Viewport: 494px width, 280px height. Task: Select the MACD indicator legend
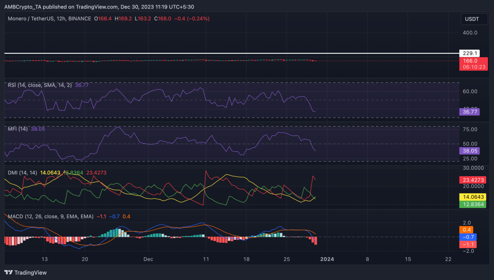click(x=50, y=216)
